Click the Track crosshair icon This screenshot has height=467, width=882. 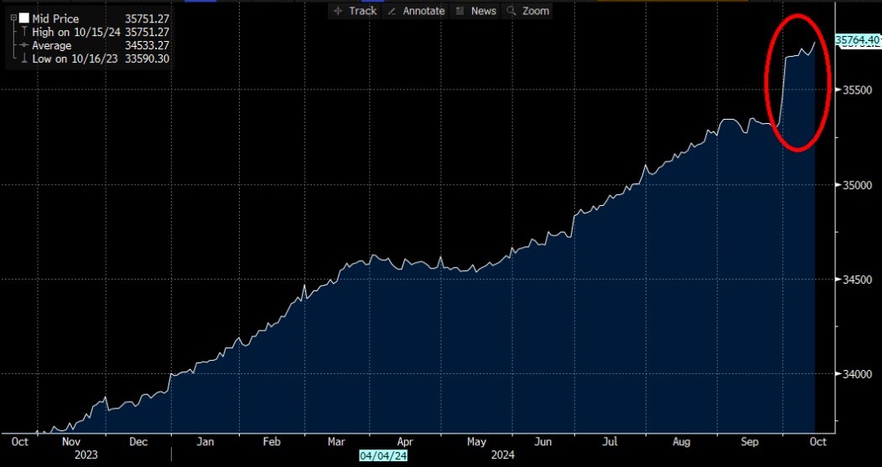point(338,11)
